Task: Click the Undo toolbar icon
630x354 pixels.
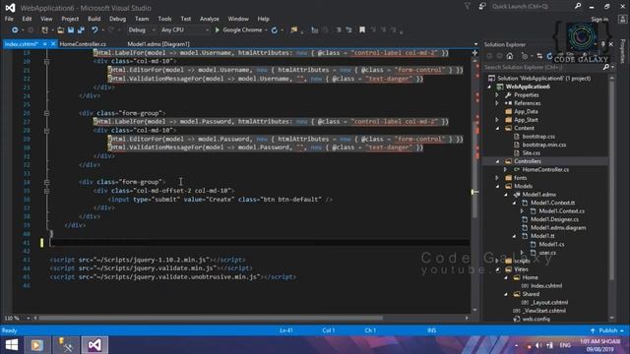Action: point(94,30)
